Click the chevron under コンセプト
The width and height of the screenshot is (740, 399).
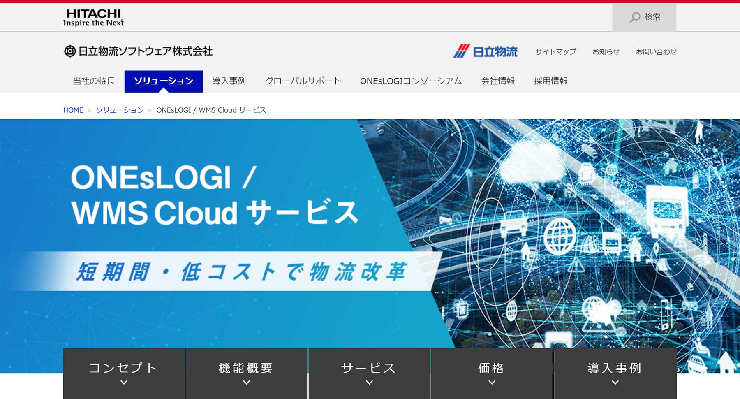[124, 383]
